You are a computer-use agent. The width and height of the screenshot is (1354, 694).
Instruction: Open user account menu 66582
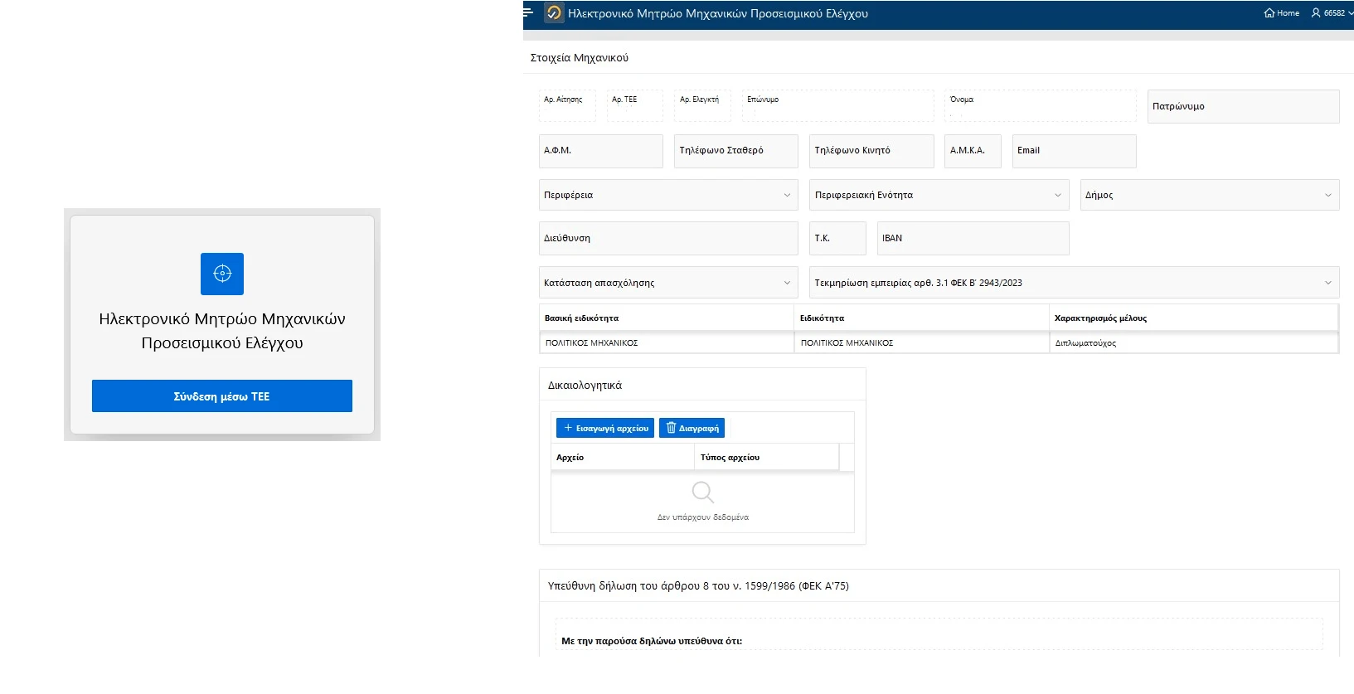click(1332, 13)
